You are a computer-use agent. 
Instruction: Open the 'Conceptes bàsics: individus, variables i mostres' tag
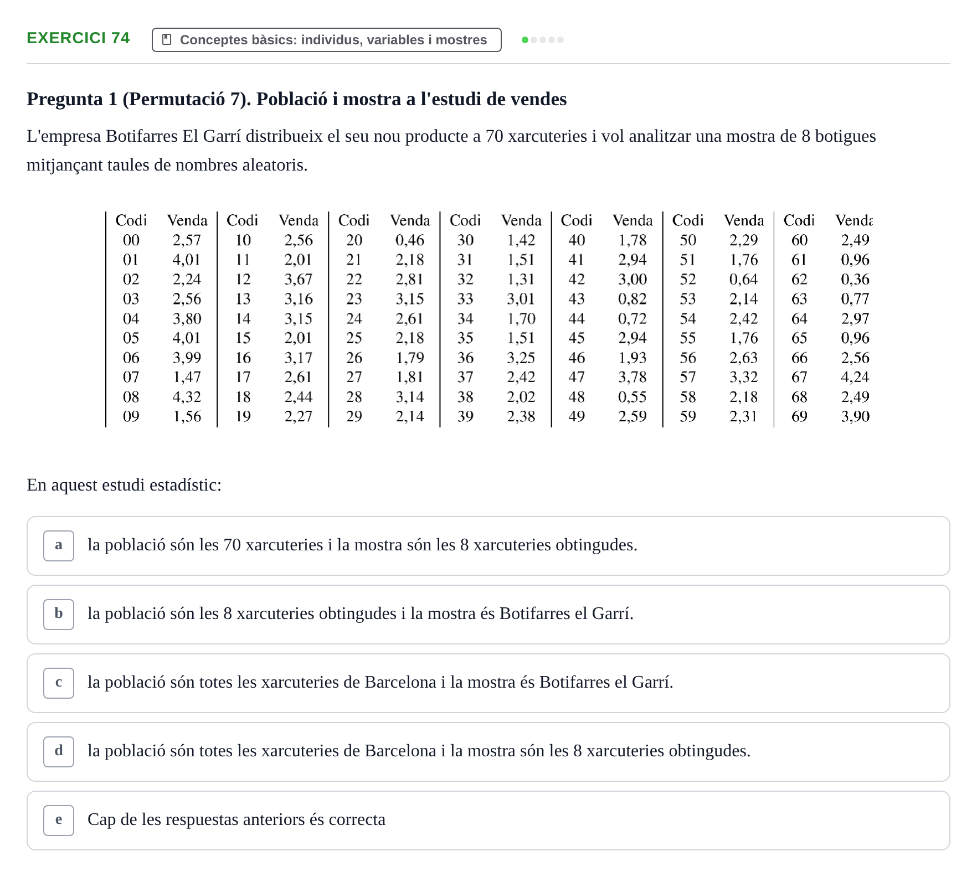327,40
